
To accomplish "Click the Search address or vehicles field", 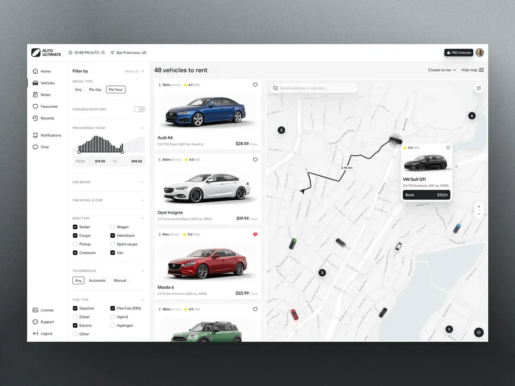I will tap(314, 88).
